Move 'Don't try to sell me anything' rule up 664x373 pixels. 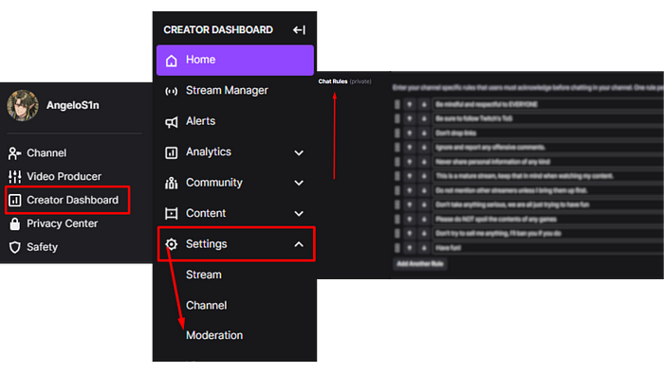pos(410,234)
